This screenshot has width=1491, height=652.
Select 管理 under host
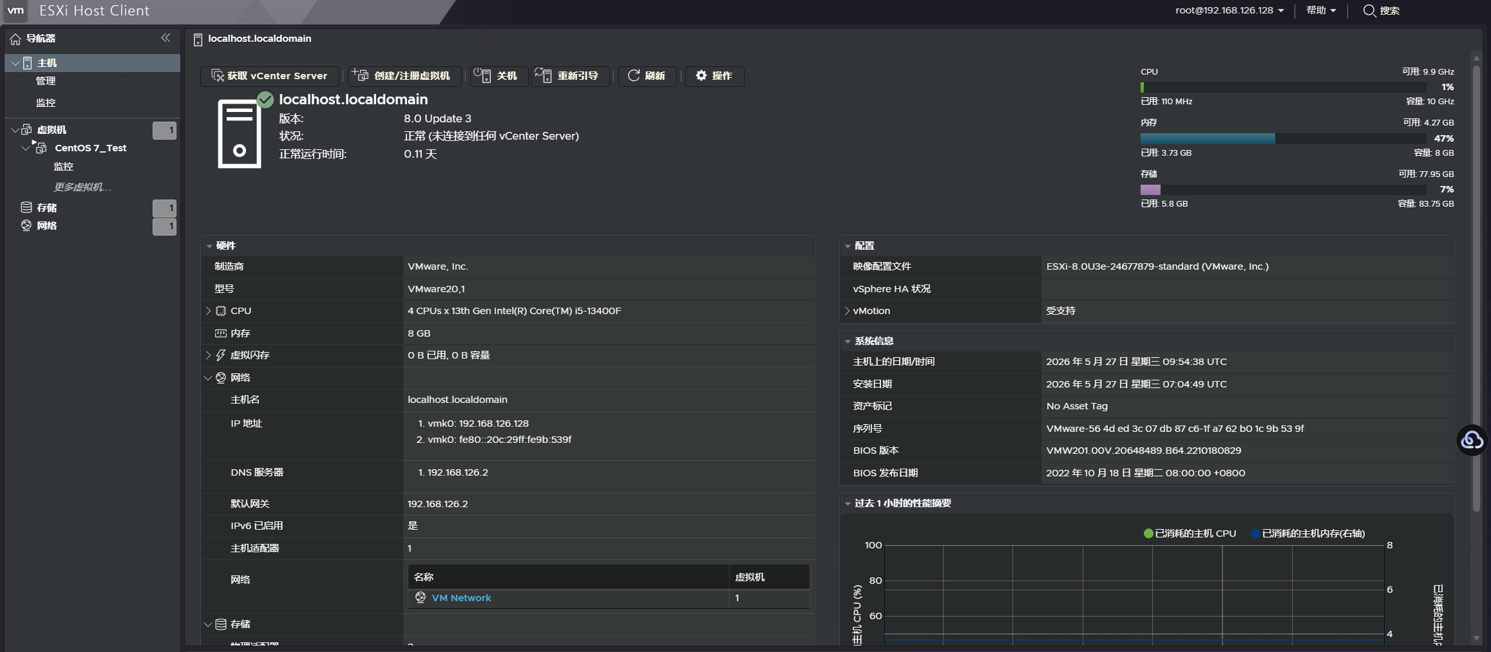click(46, 81)
